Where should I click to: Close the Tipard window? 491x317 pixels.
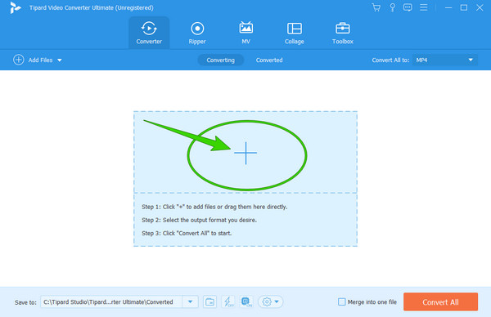click(480, 7)
